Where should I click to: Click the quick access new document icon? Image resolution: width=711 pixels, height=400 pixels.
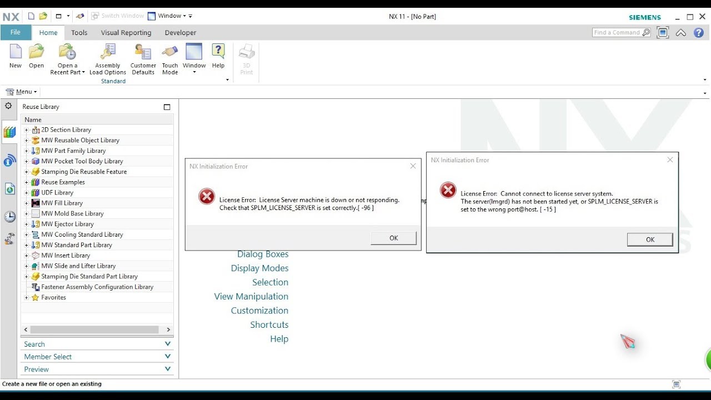(31, 16)
